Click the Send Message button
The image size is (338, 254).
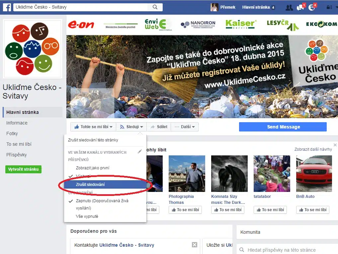(x=283, y=127)
